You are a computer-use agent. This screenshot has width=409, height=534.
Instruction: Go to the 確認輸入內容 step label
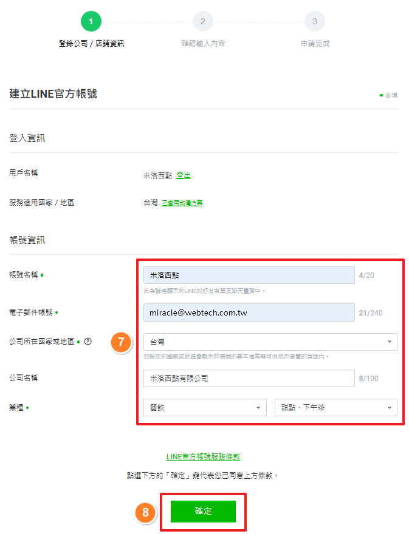(x=203, y=44)
